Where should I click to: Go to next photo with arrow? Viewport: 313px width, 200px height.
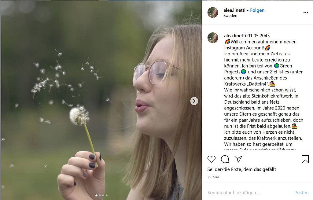tap(194, 101)
